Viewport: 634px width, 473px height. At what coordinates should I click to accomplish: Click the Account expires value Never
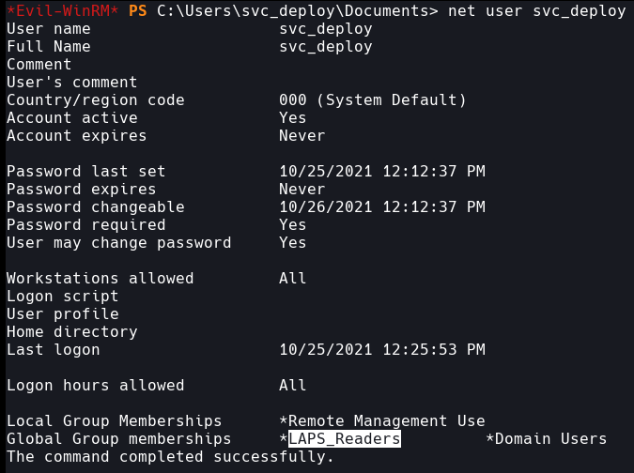click(302, 136)
